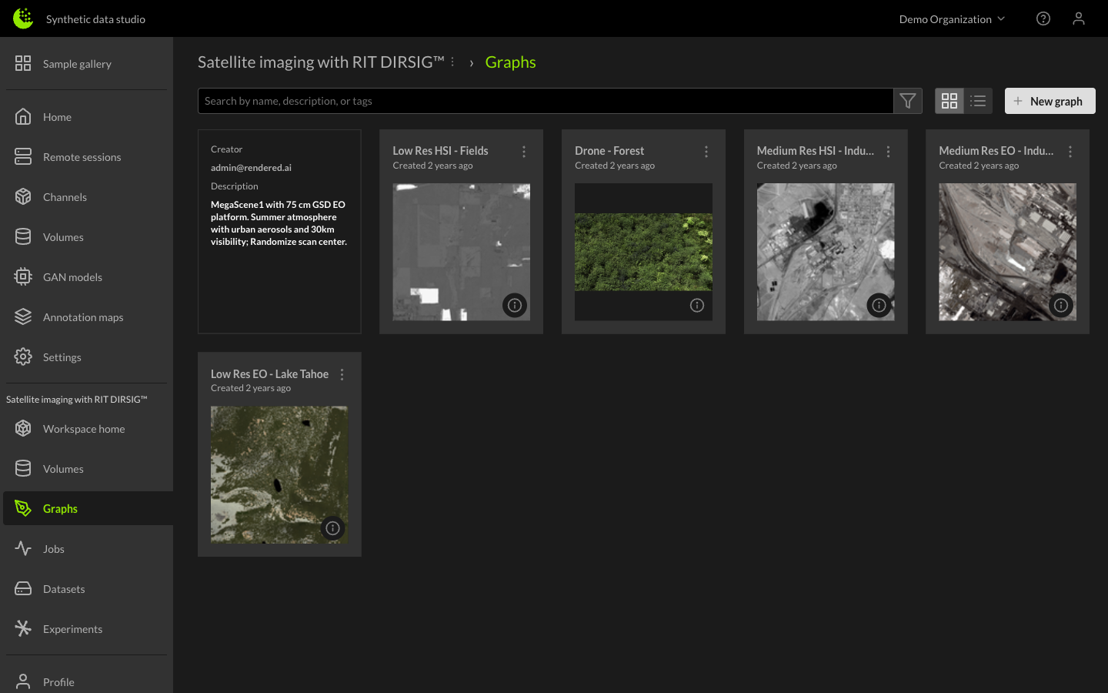Open search filter options
The image size is (1108, 693).
(908, 100)
